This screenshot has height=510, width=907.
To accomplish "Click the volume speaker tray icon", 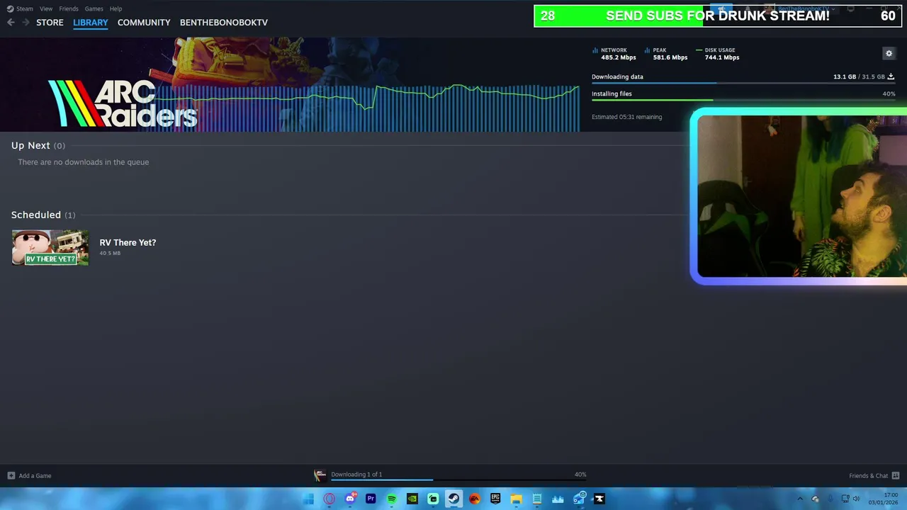I will click(856, 499).
